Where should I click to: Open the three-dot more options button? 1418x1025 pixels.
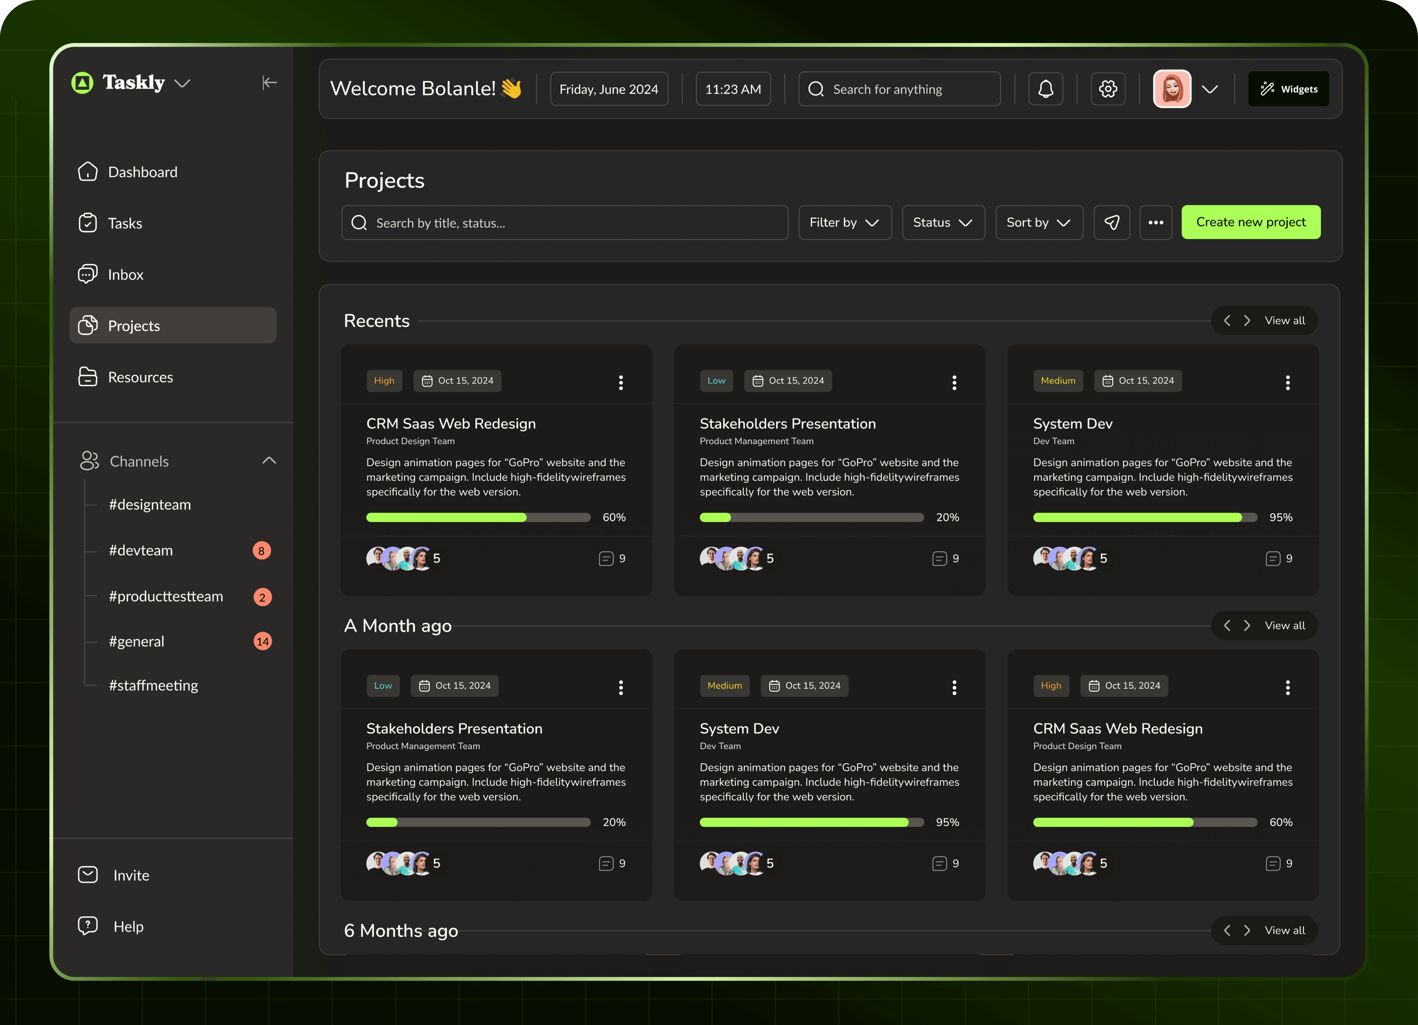click(x=1155, y=222)
